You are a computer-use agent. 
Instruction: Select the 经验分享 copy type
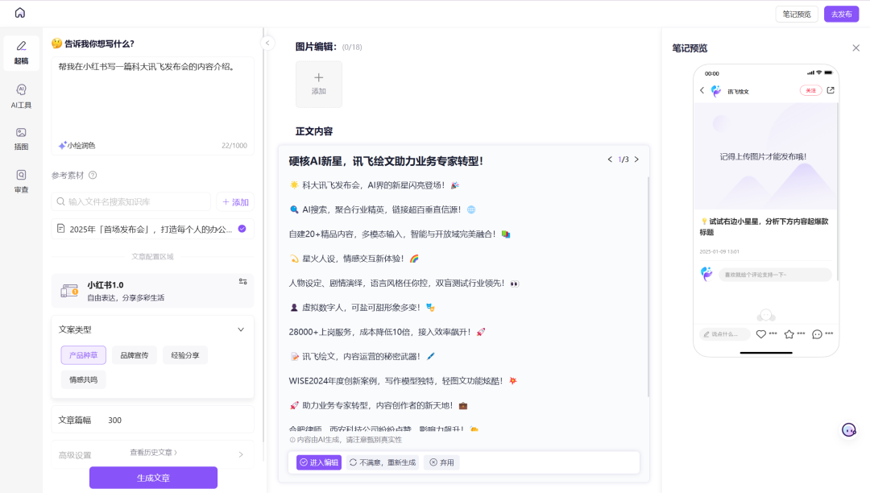(185, 355)
